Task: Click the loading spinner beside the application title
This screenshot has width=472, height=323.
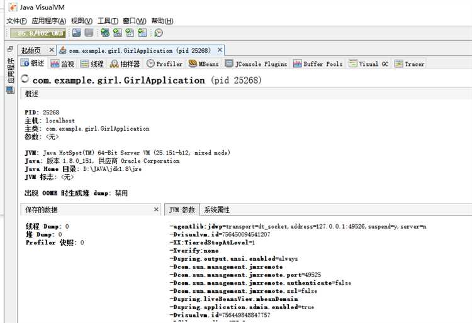Action: (x=25, y=79)
